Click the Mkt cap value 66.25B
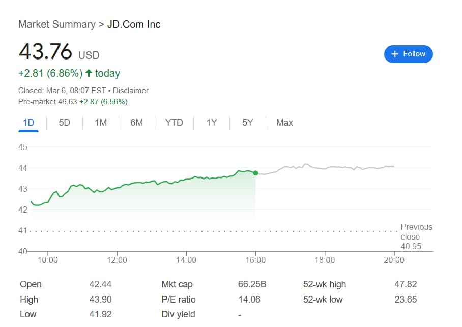 [252, 284]
